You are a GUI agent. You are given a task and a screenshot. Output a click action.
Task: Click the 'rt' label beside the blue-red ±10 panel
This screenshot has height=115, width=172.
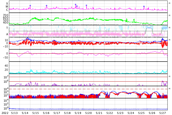169,40
